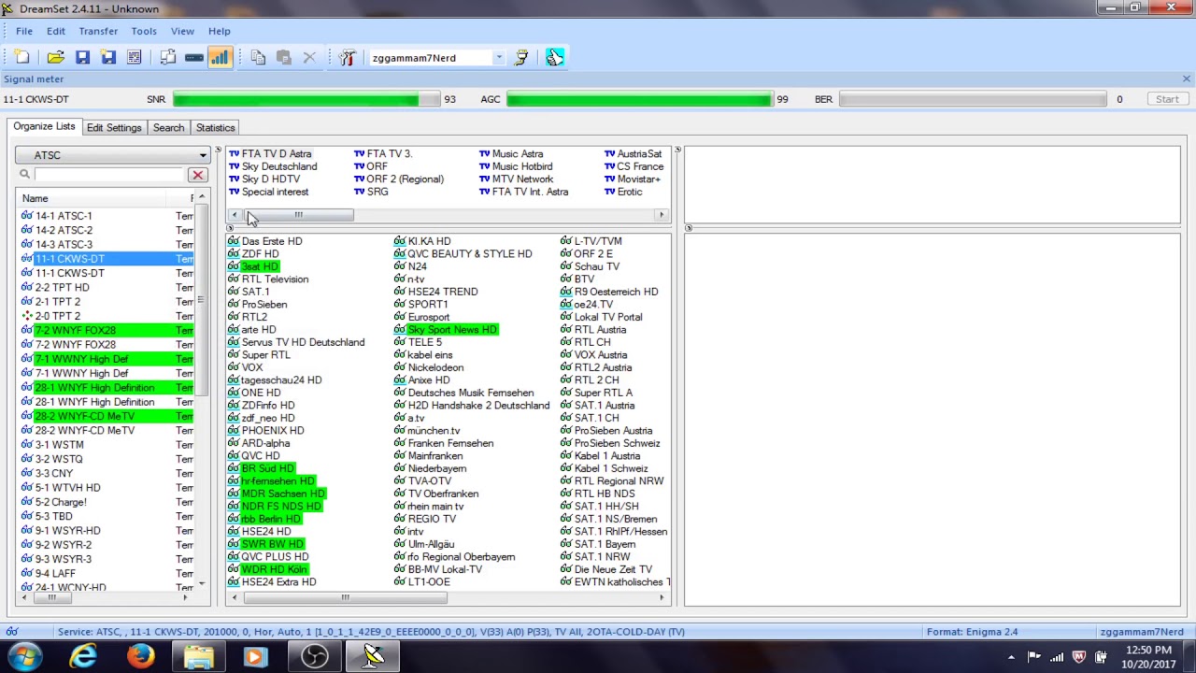1196x673 pixels.
Task: Open Firefox from the taskbar
Action: [x=141, y=657]
